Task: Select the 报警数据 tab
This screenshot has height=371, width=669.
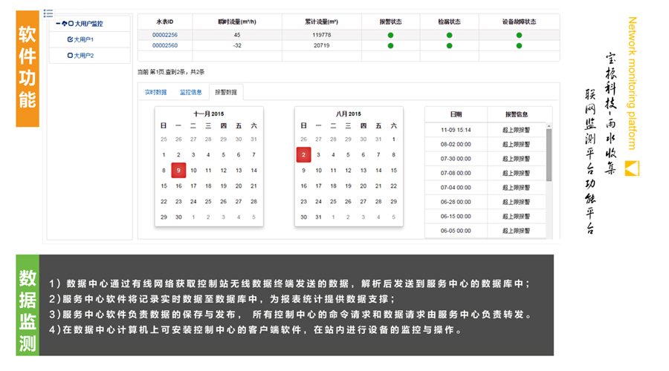Action: (226, 92)
